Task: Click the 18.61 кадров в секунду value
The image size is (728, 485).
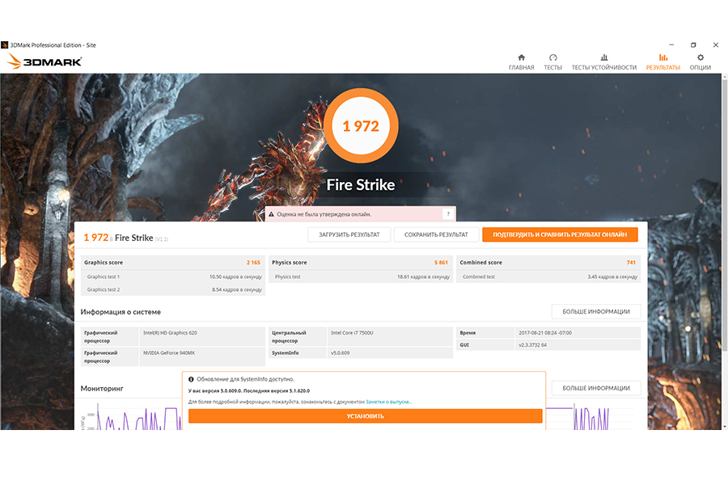Action: pyautogui.click(x=423, y=276)
